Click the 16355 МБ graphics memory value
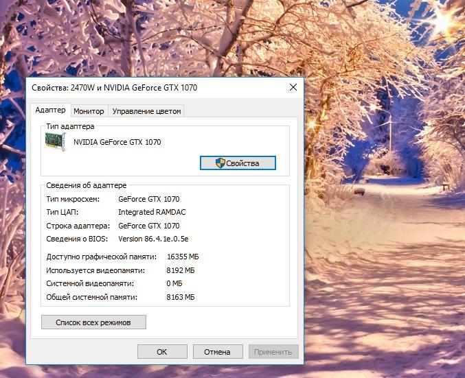The width and height of the screenshot is (465, 378). tap(183, 257)
